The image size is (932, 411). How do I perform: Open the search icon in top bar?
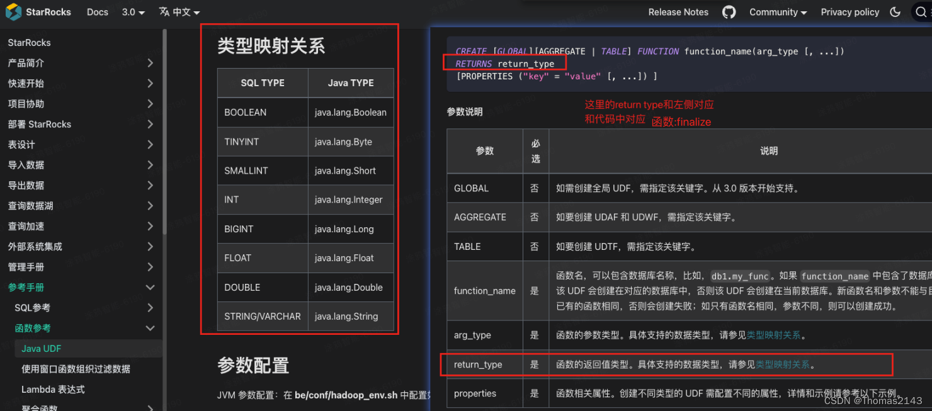pyautogui.click(x=921, y=11)
